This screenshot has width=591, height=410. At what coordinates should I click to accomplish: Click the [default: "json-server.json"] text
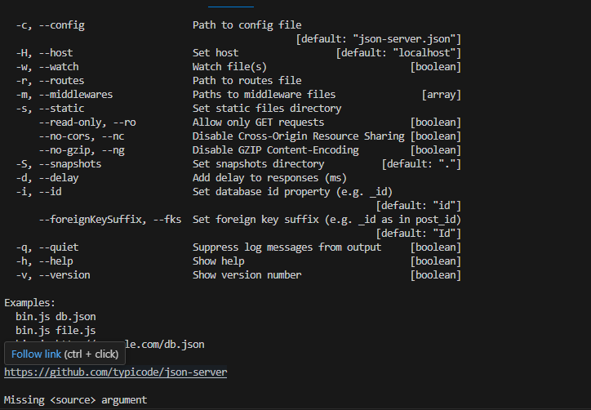(x=379, y=39)
